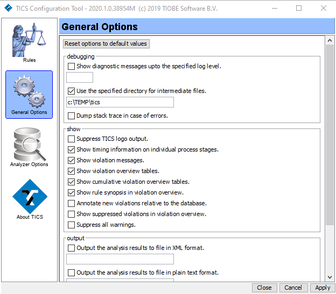Screen dimensions: 336x294
Task: Click the TICS title bar app icon
Action: [x=8, y=8]
